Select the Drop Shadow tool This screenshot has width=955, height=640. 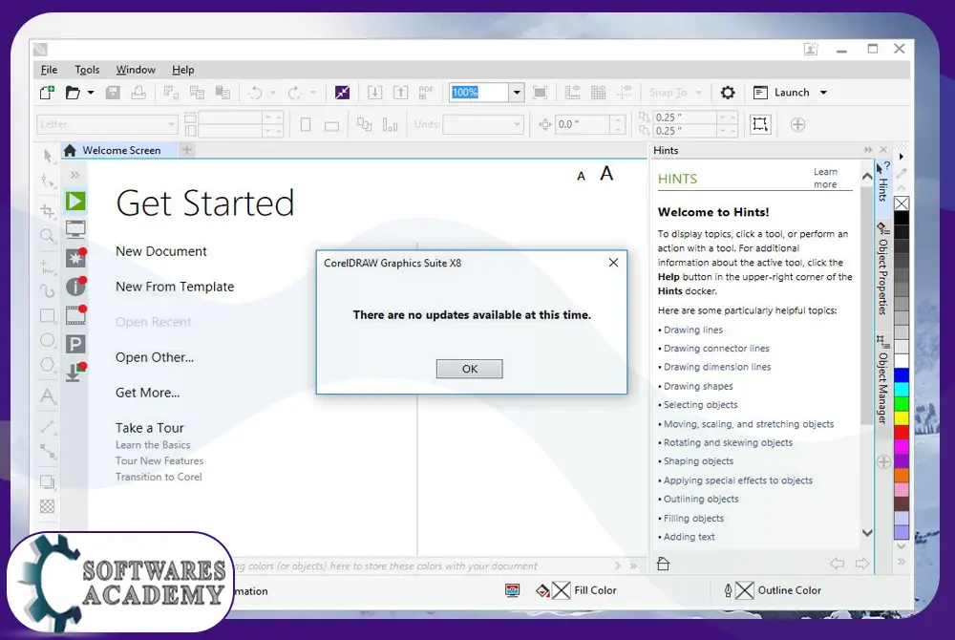coord(48,481)
